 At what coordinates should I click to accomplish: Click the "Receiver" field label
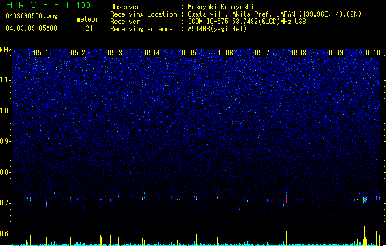125,22
